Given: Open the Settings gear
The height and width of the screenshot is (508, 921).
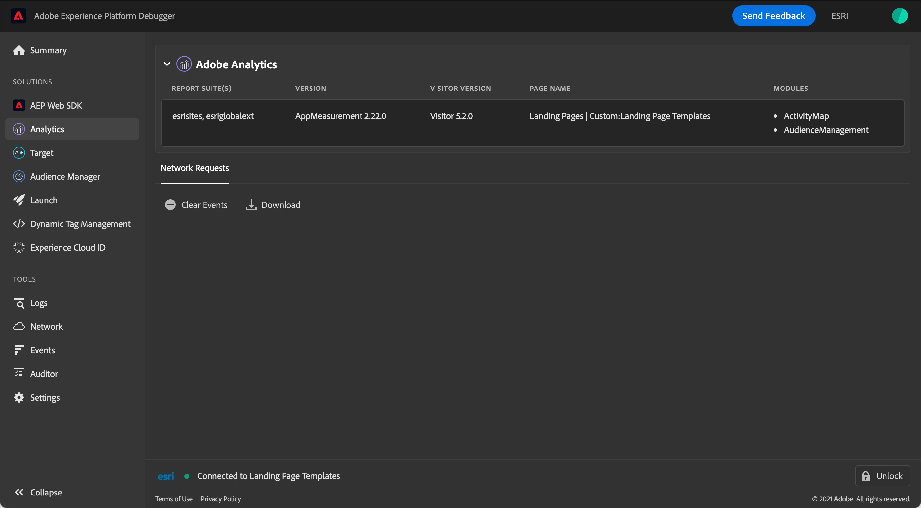Looking at the screenshot, I should [x=19, y=397].
